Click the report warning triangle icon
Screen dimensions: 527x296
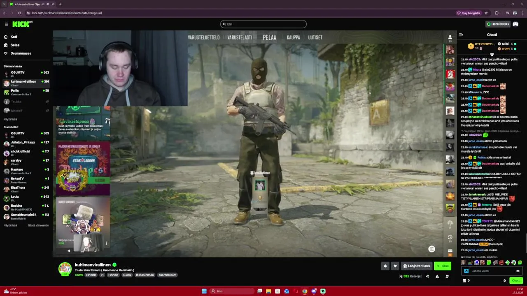pyautogui.click(x=437, y=276)
